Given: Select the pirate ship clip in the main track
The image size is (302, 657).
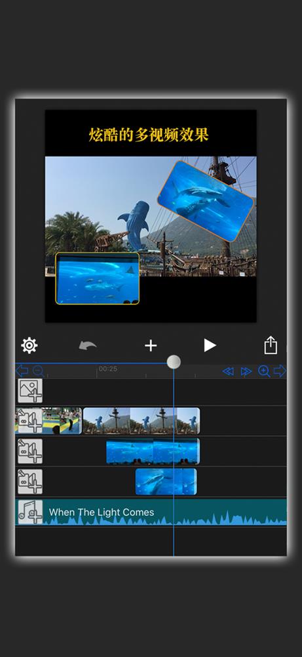Looking at the screenshot, I should click(x=142, y=421).
